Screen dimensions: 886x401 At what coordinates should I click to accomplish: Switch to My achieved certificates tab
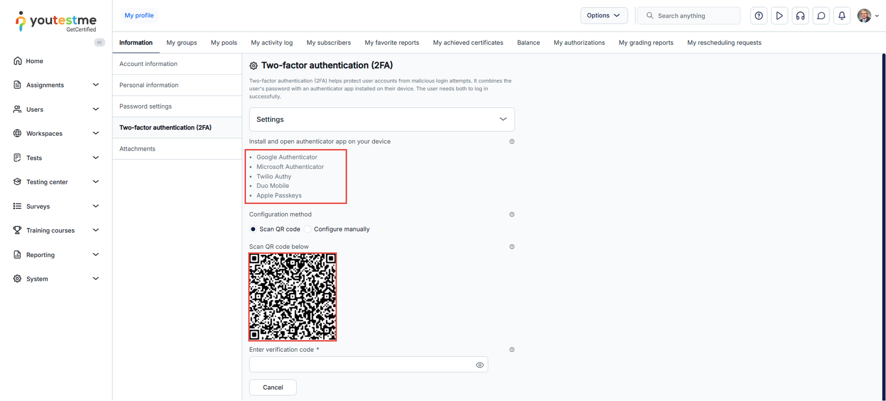[468, 43]
